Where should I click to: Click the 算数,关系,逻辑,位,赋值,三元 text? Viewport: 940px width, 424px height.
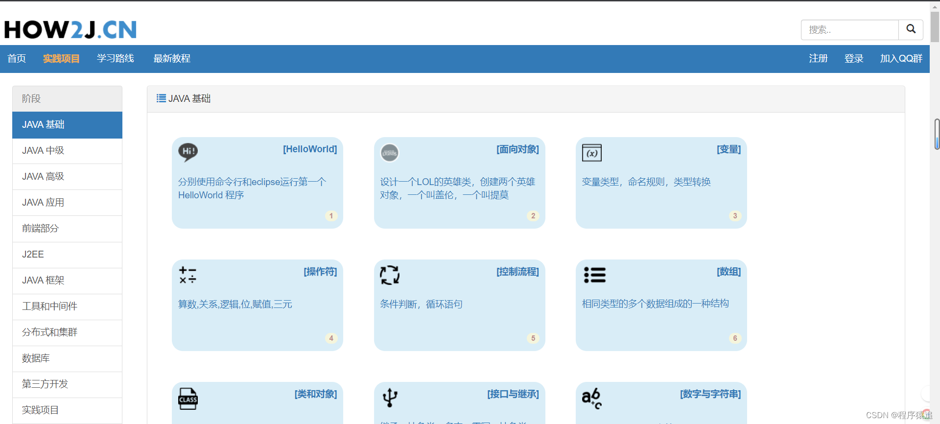(x=235, y=305)
